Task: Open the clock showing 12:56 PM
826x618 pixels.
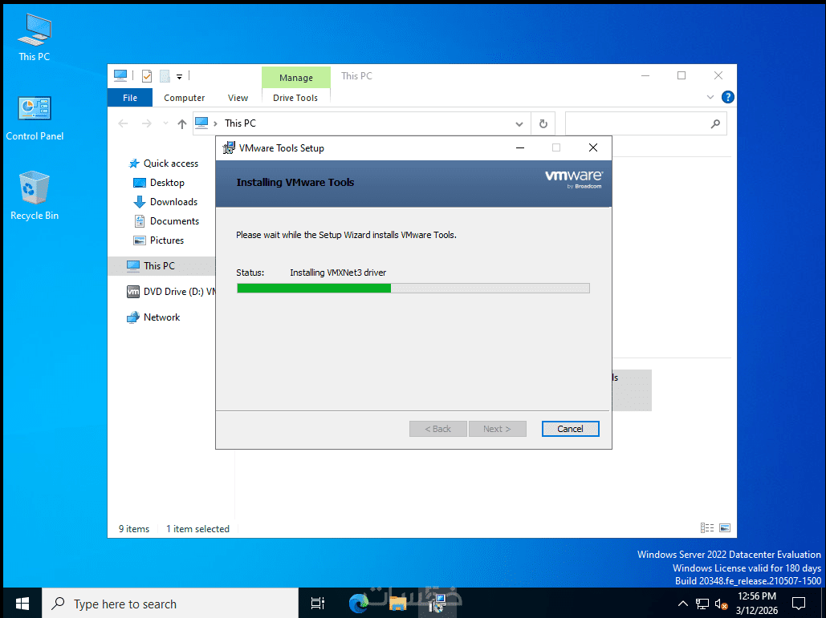Action: pos(756,604)
